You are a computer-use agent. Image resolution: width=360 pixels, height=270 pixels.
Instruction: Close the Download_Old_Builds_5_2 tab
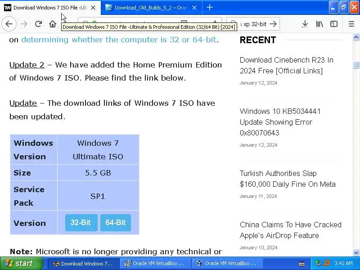tap(194, 8)
